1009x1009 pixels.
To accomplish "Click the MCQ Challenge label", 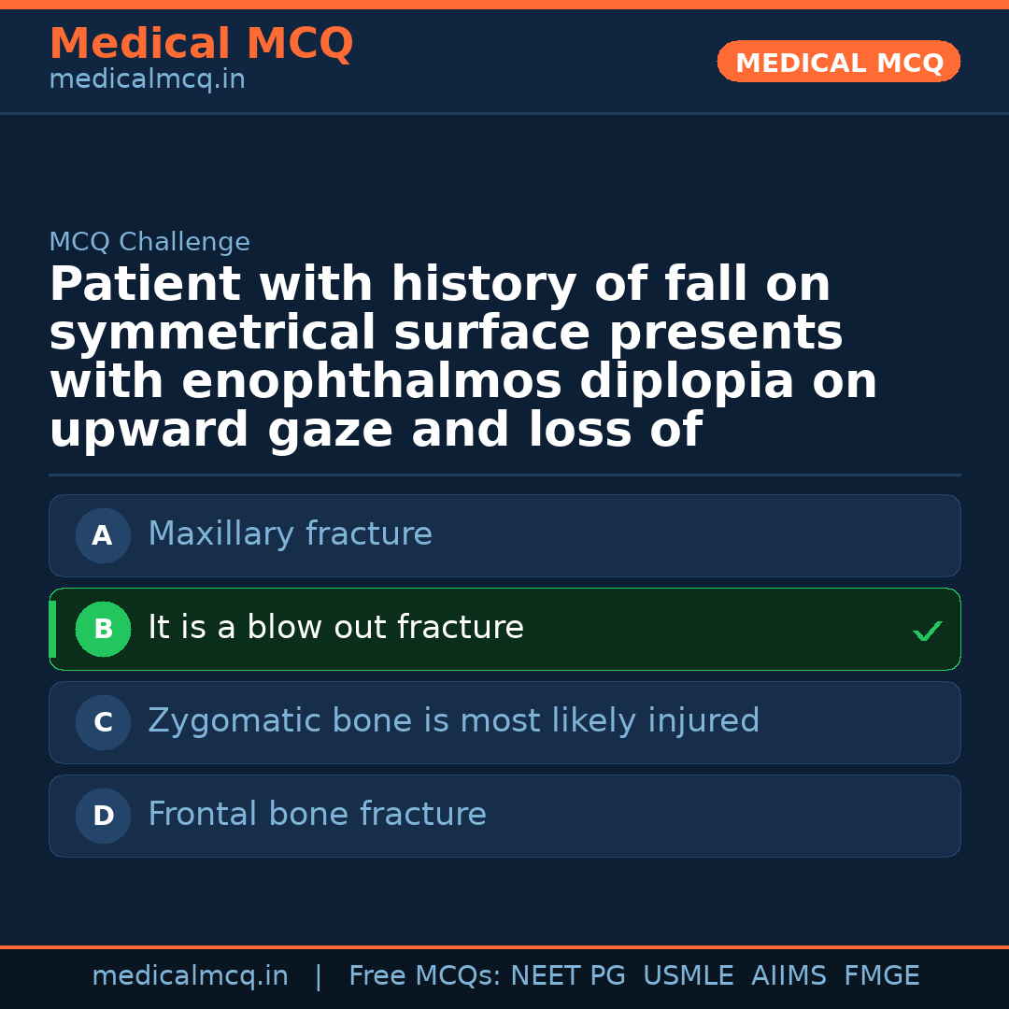I will point(149,243).
